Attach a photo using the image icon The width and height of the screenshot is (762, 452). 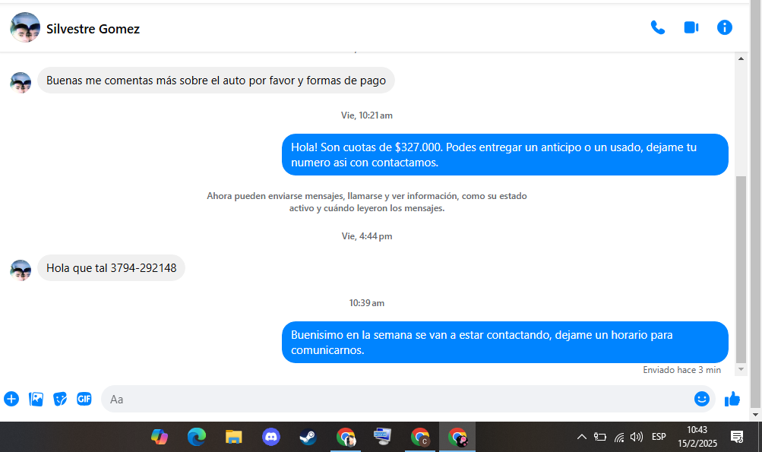36,399
